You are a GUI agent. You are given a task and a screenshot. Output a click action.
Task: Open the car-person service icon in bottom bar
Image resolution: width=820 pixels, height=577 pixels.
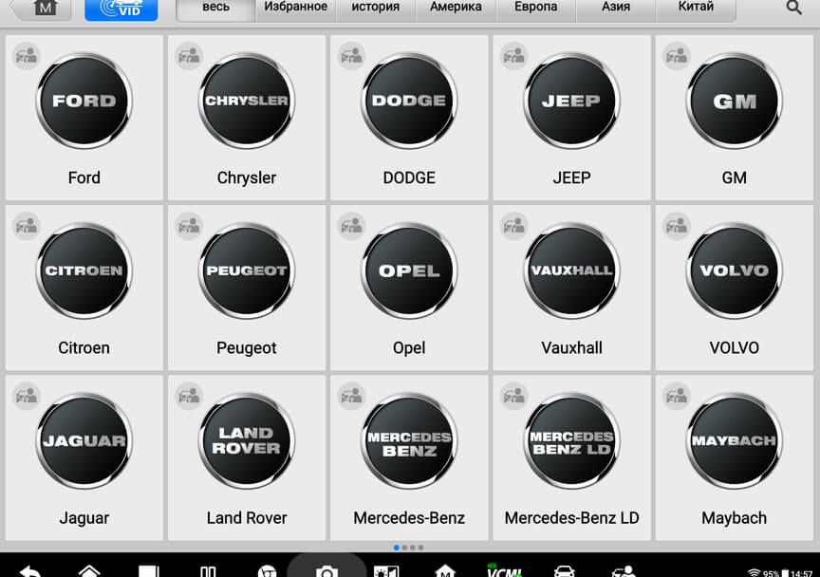pos(624,570)
